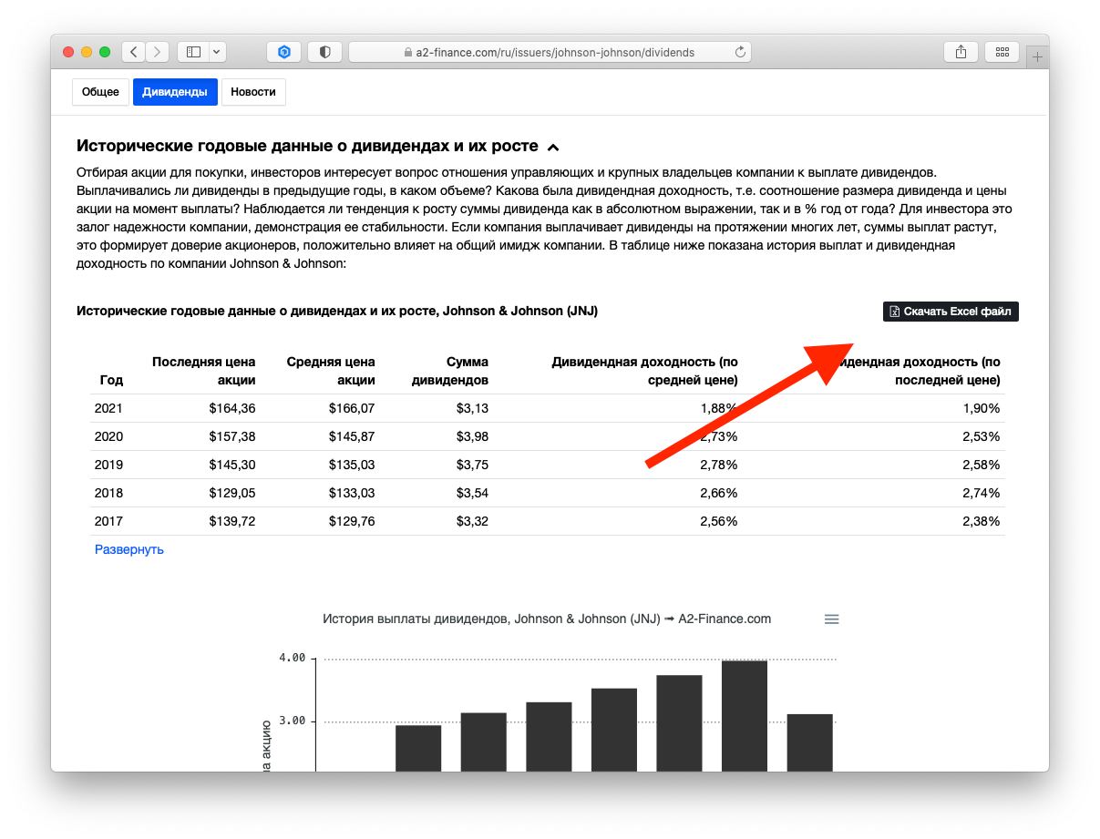Click the Последняя цена акции column header

(x=204, y=371)
